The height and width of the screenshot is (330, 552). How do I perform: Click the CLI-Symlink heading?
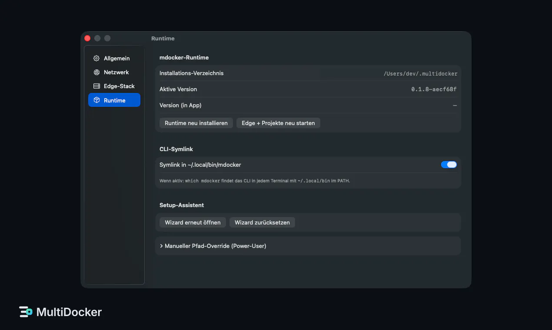pyautogui.click(x=176, y=149)
